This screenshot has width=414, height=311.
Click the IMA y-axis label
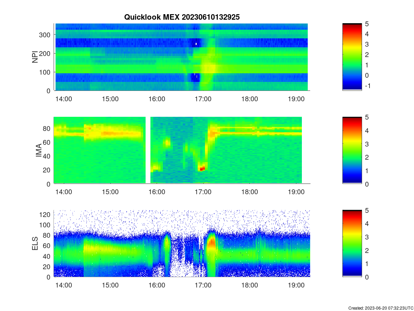coord(39,150)
